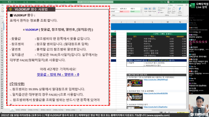Open the Data ribbon tab
Image resolution: width=209 pixels, height=117 pixels.
[x=44, y=5]
